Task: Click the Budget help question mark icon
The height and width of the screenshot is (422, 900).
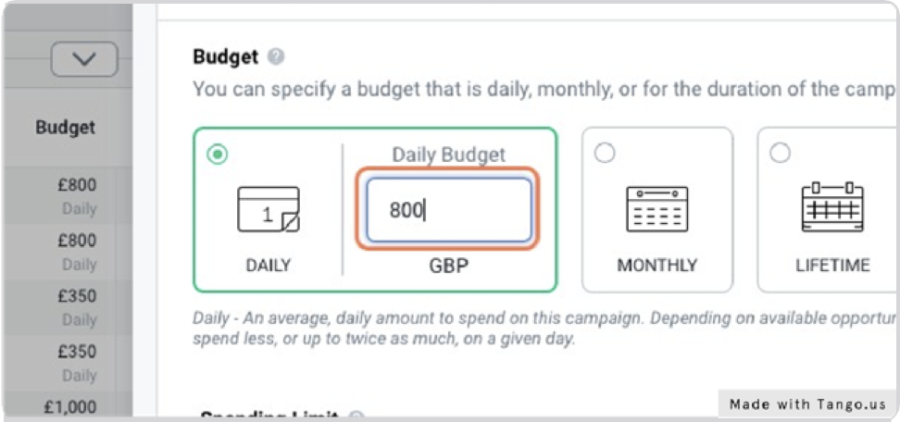Action: point(276,56)
